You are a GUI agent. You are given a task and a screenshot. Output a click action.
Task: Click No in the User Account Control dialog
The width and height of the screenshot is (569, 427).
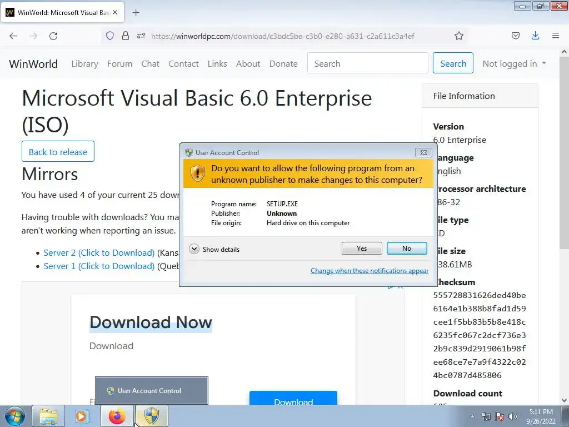[x=407, y=249]
